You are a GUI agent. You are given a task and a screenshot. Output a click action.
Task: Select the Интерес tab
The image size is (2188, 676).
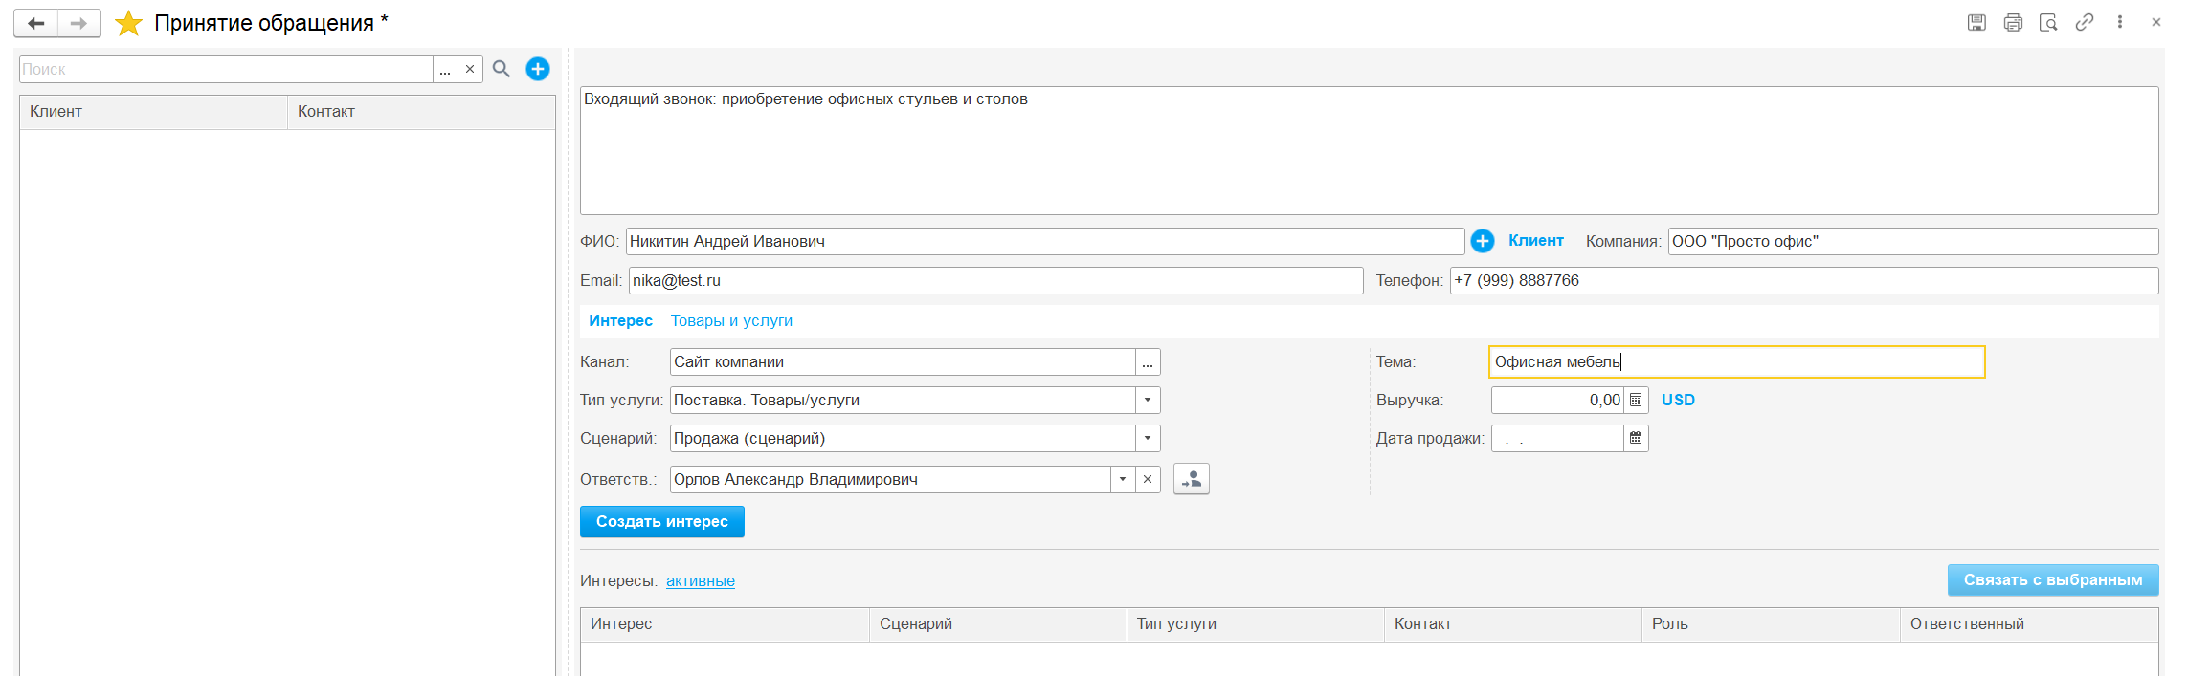tap(620, 320)
